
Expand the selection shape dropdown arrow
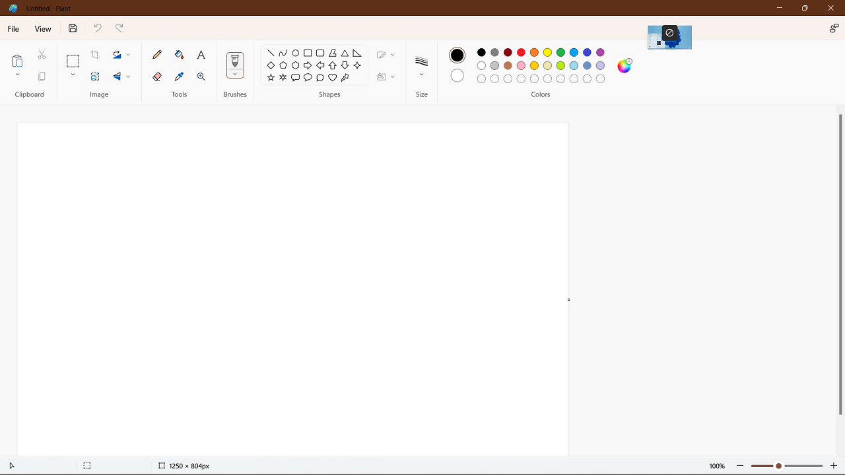point(73,75)
